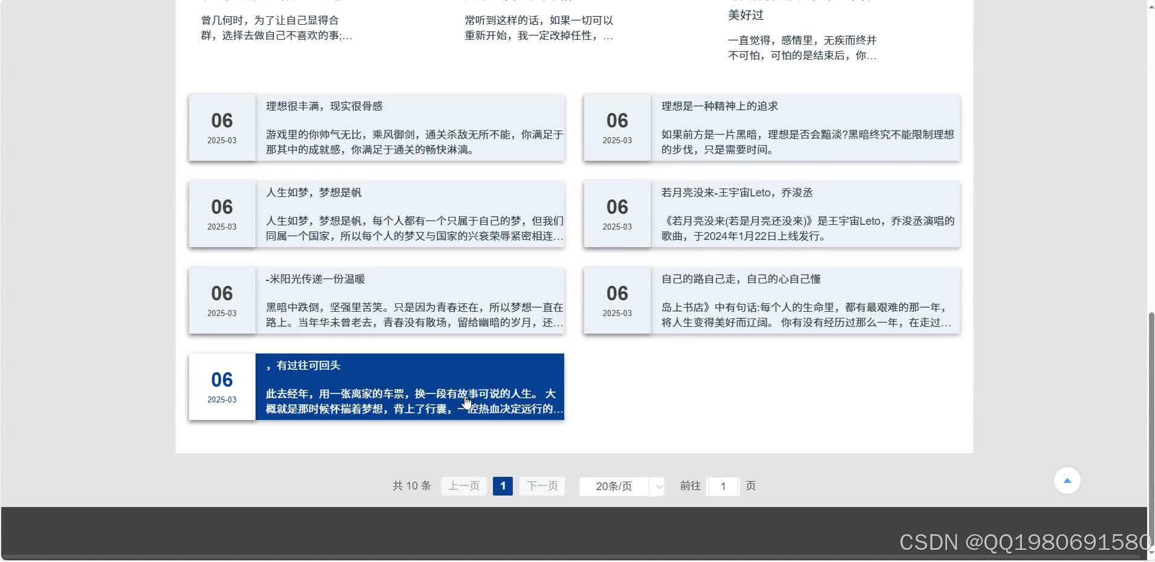The height and width of the screenshot is (562, 1155).
Task: Open article 理想是一种精神上的追求
Action: click(x=806, y=127)
